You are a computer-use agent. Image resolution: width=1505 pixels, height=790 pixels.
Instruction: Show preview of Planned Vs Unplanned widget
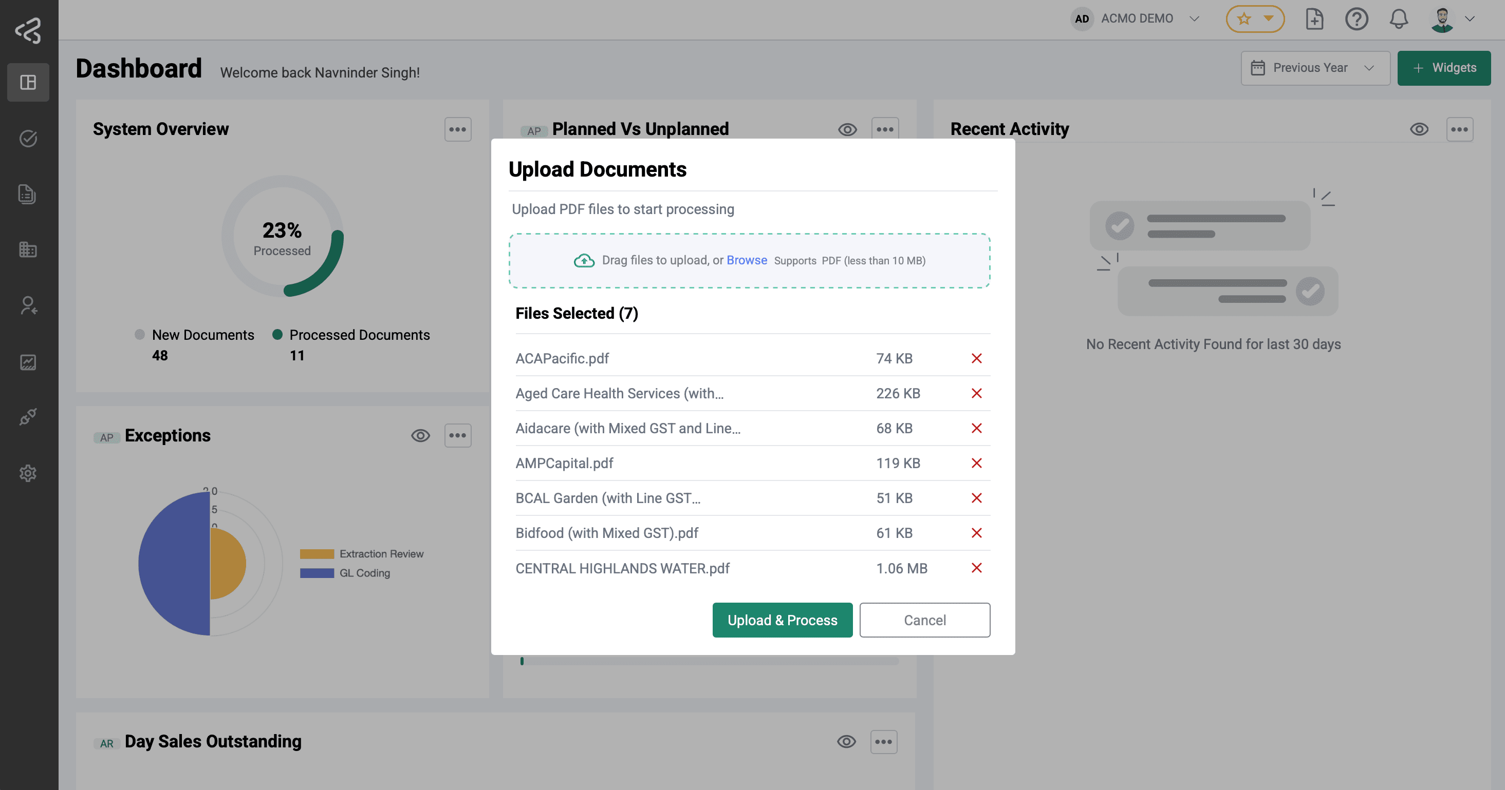(848, 129)
